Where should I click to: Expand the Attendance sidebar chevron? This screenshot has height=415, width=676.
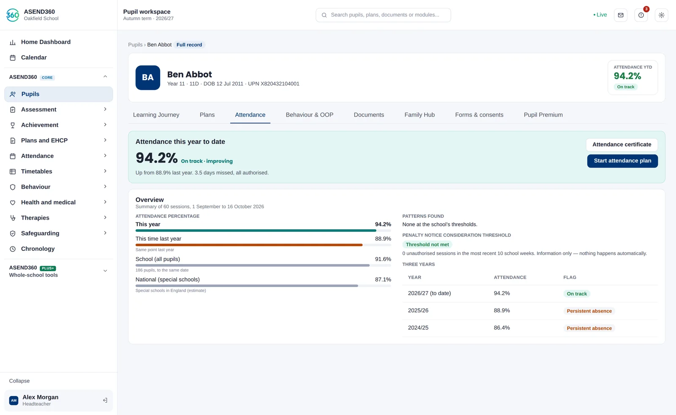tap(105, 156)
